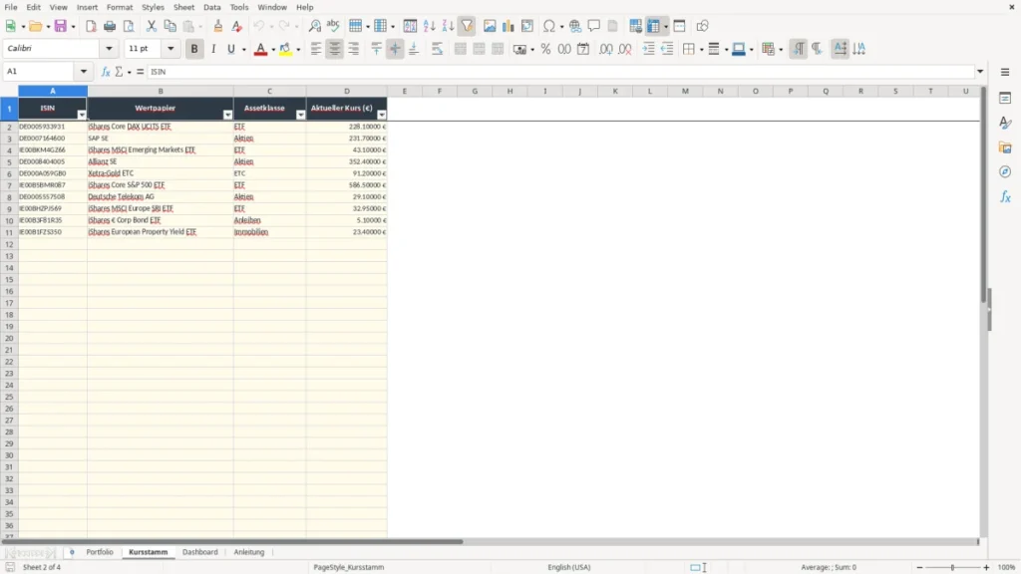Viewport: 1021px width, 574px height.
Task: Insert Special Character omega icon
Action: coord(549,26)
